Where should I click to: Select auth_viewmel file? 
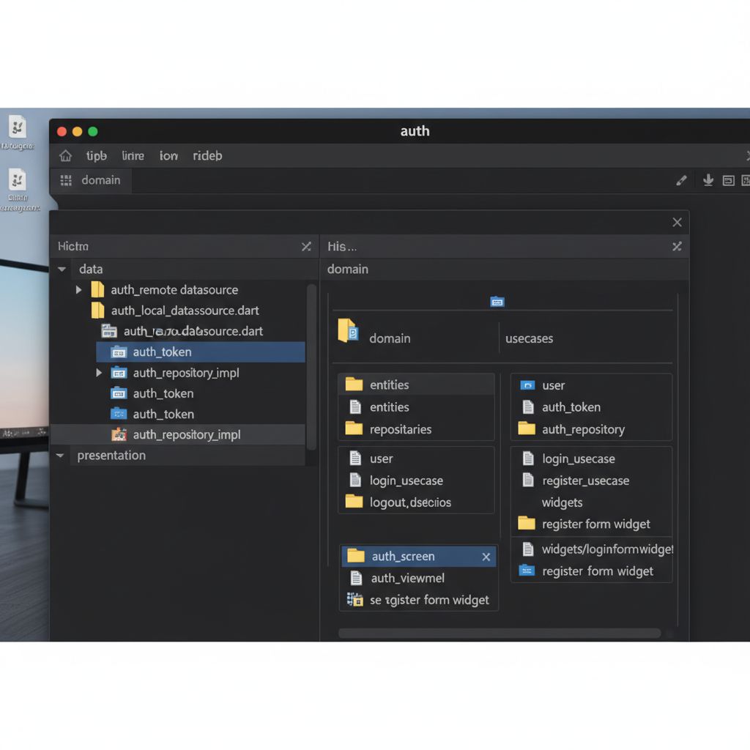418,579
